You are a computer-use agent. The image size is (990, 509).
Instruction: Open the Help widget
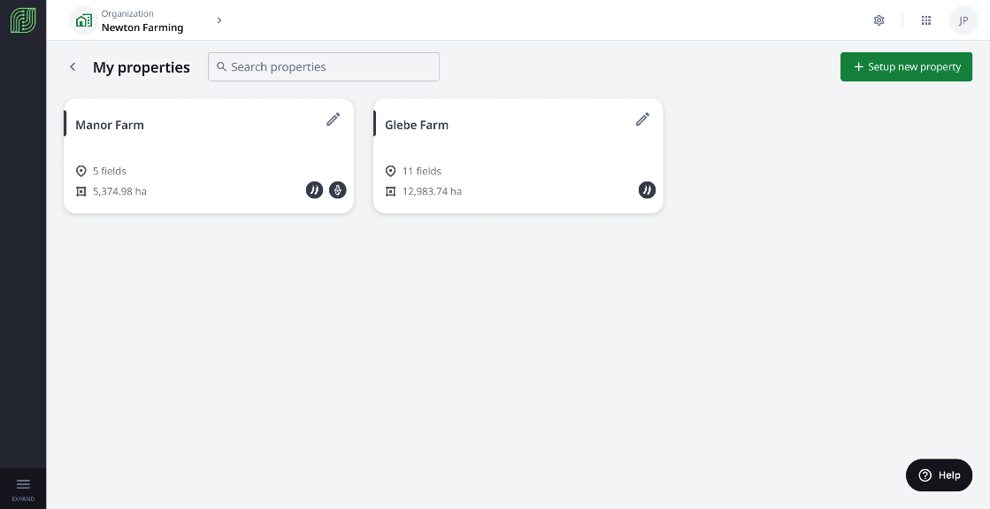click(x=939, y=475)
